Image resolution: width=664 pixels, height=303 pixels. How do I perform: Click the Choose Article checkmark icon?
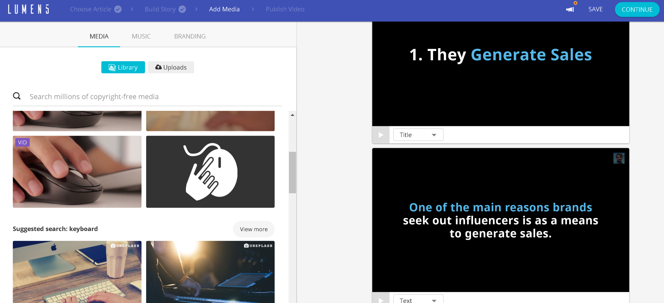tap(118, 9)
